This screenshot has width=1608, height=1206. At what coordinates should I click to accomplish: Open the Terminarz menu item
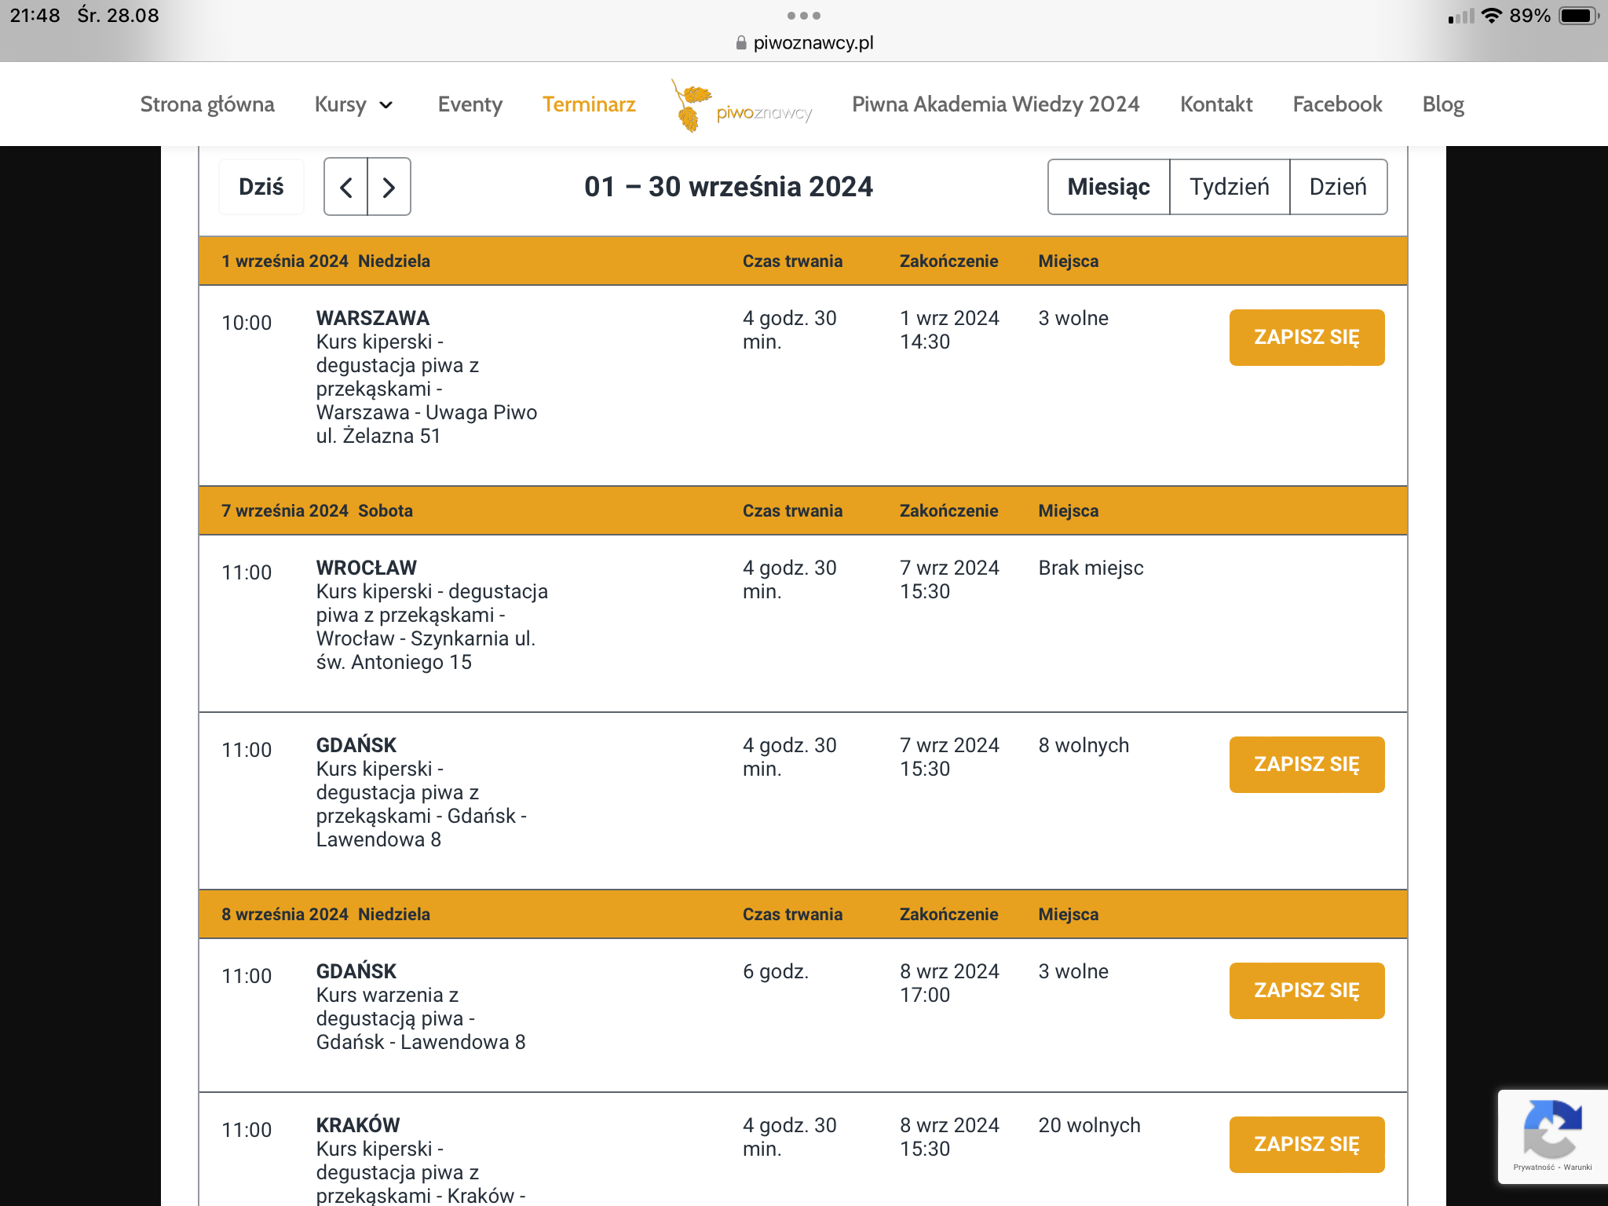coord(589,104)
